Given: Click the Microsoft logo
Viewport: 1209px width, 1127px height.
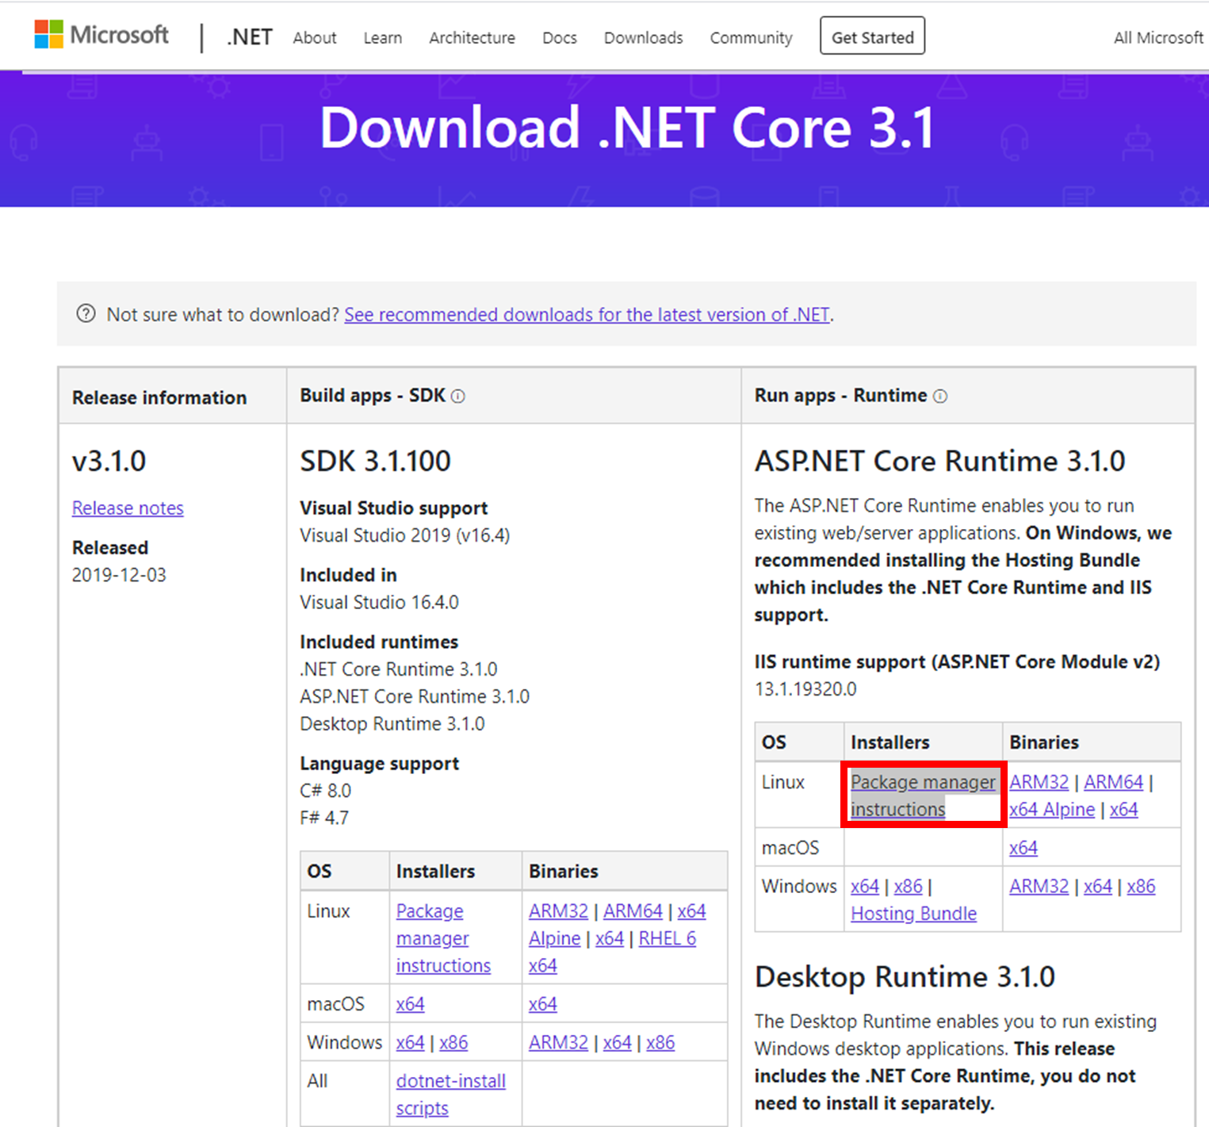Looking at the screenshot, I should pos(101,35).
